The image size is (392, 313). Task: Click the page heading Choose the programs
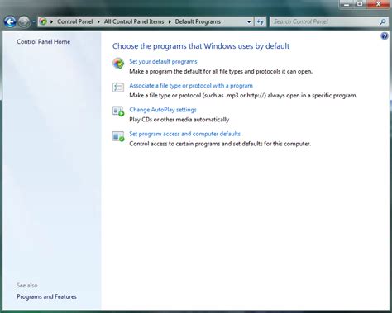click(201, 46)
